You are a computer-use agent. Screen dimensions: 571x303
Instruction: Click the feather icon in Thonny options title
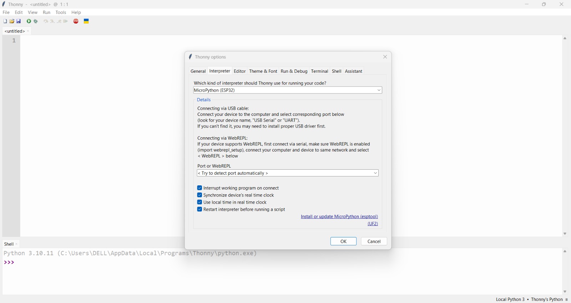(x=191, y=57)
